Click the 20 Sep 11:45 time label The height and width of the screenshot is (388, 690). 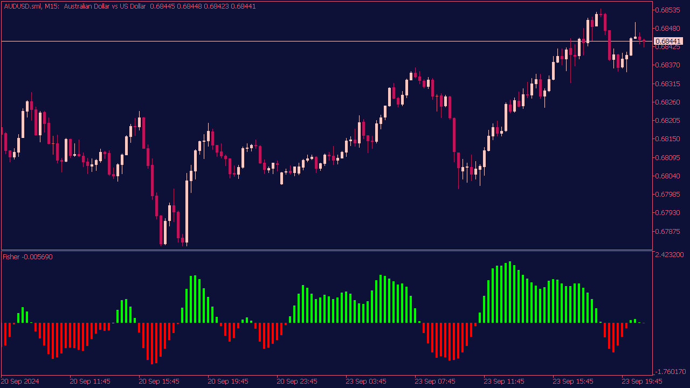[x=90, y=381]
